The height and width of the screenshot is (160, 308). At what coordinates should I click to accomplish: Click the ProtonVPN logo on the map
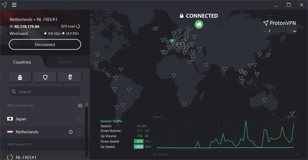(x=280, y=23)
